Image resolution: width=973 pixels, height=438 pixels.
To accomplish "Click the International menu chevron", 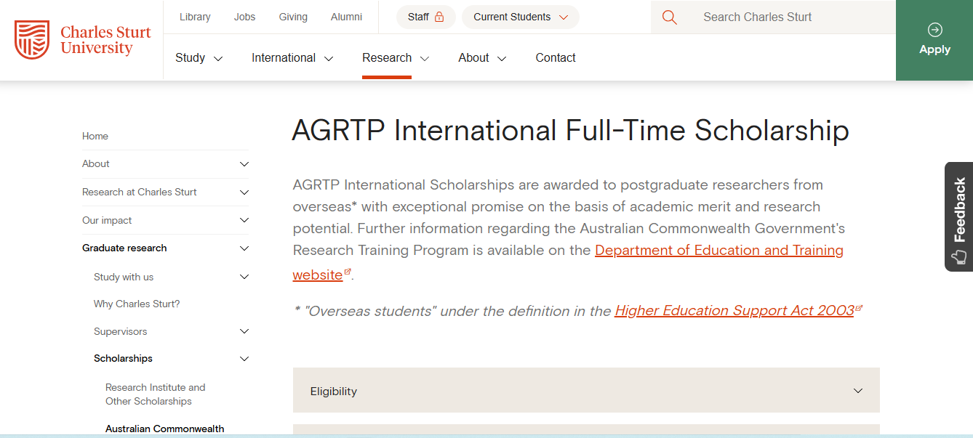I will tap(329, 58).
